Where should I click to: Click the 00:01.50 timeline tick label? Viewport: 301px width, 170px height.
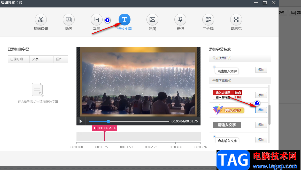coord(126,147)
